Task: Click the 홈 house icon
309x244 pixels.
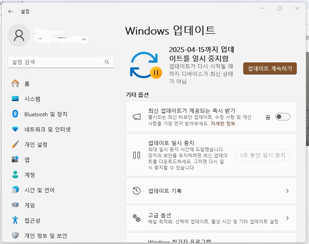Action: 15,84
